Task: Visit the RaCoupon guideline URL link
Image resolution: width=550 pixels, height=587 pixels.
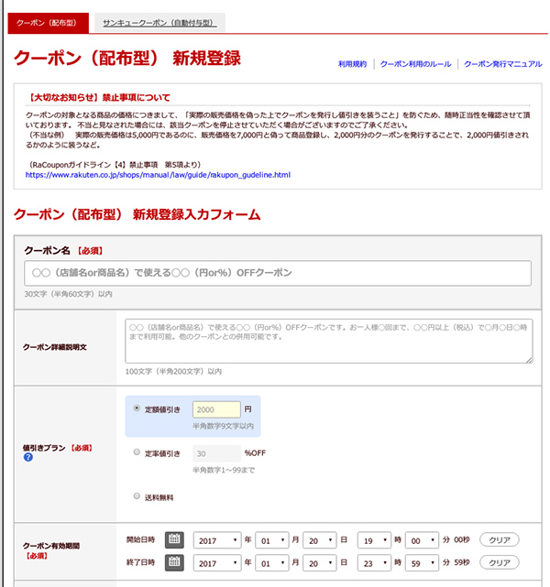Action: tap(158, 174)
